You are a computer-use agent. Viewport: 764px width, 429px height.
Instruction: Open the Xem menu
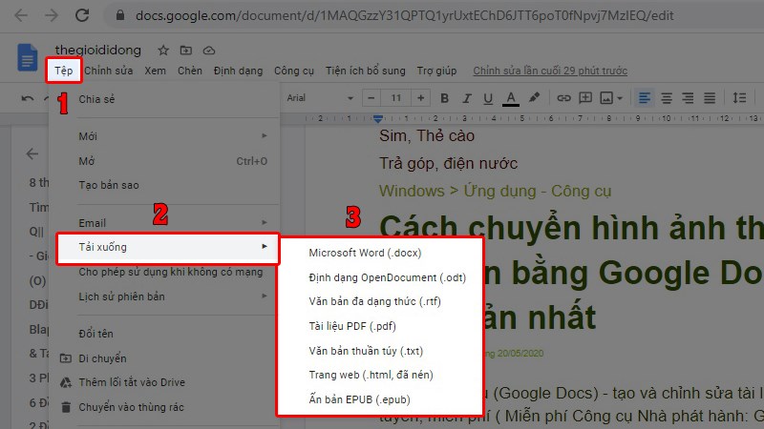point(155,71)
